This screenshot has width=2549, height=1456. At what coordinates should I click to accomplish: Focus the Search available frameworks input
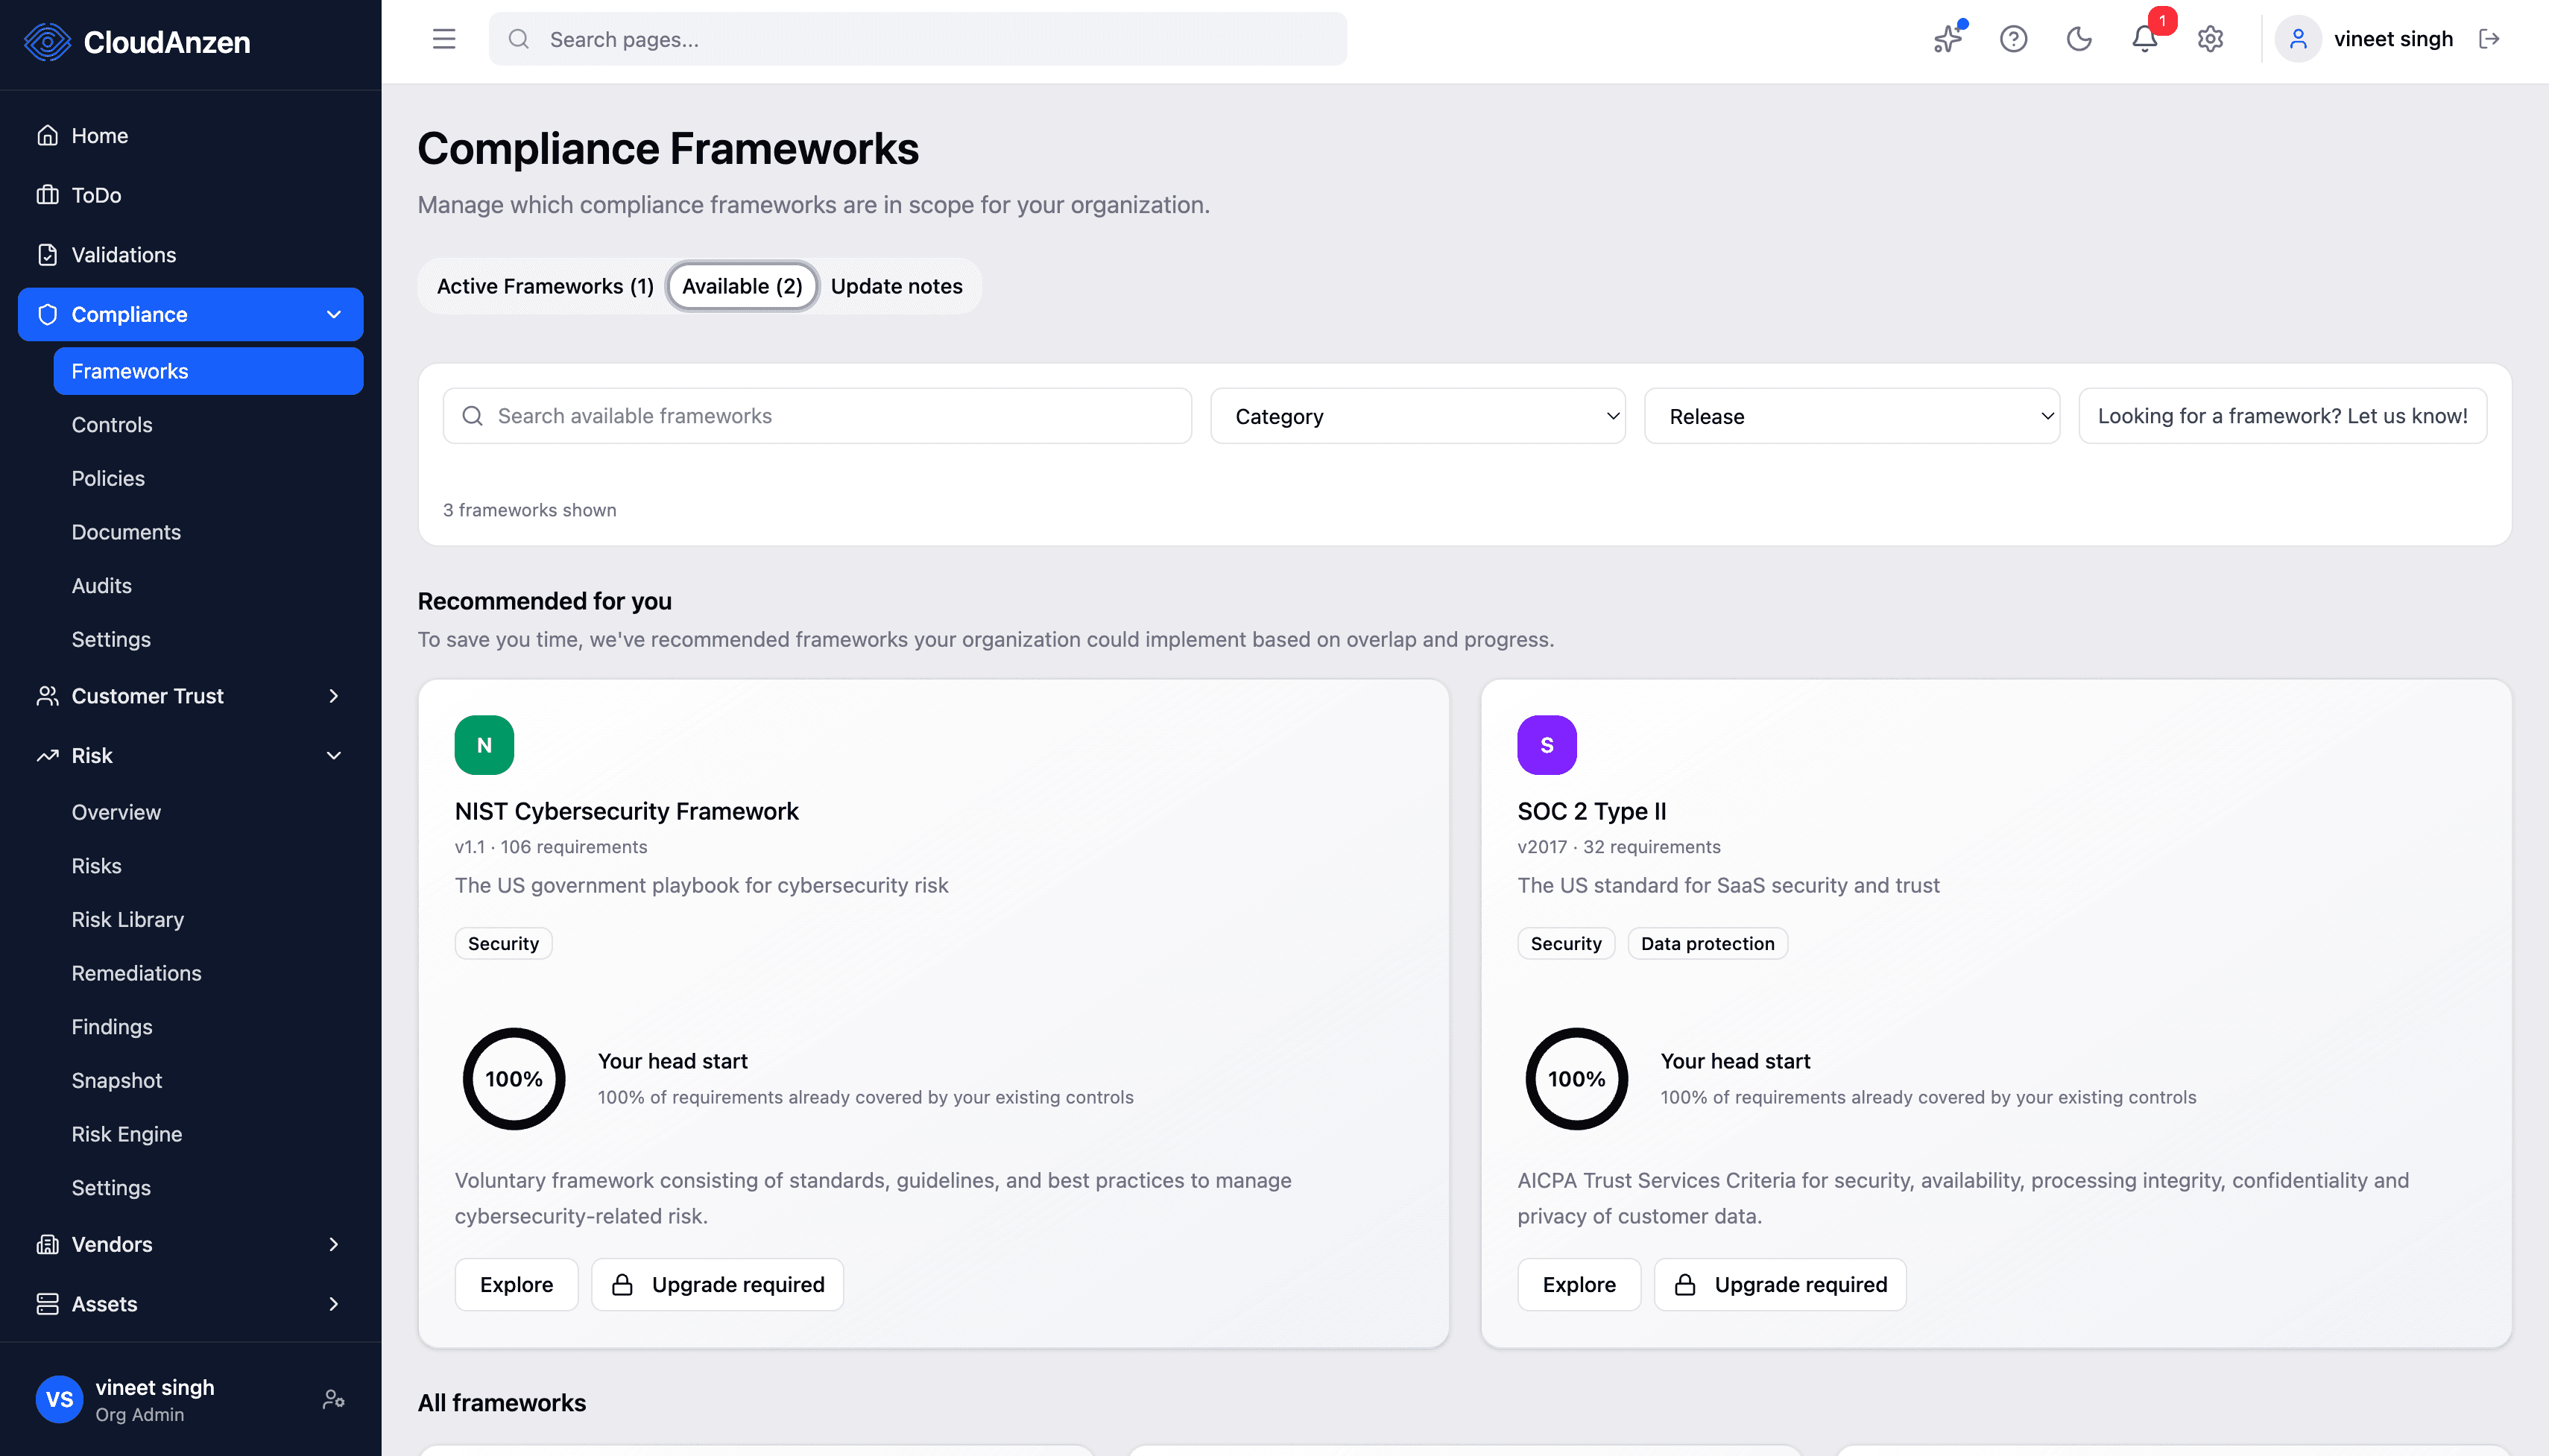(x=817, y=416)
